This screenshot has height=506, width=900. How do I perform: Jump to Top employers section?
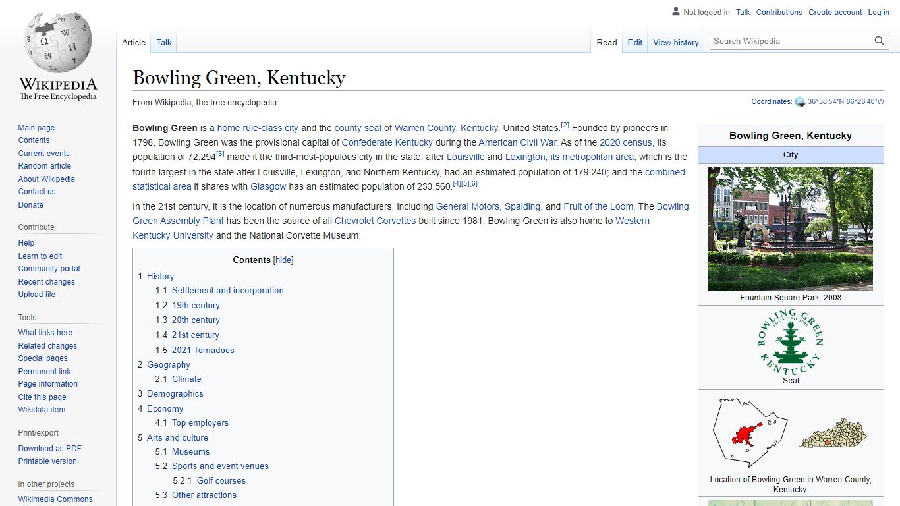click(200, 423)
